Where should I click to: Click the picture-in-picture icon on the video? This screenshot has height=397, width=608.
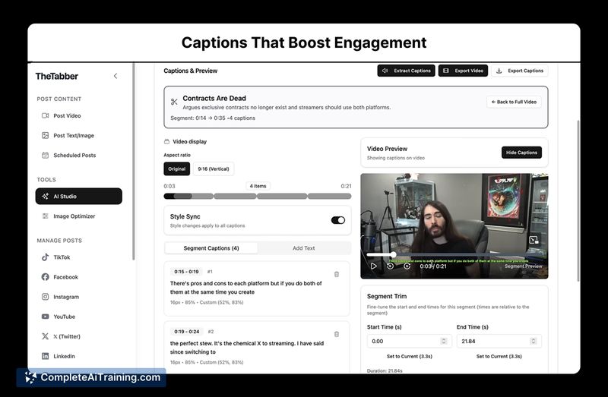[x=534, y=240]
